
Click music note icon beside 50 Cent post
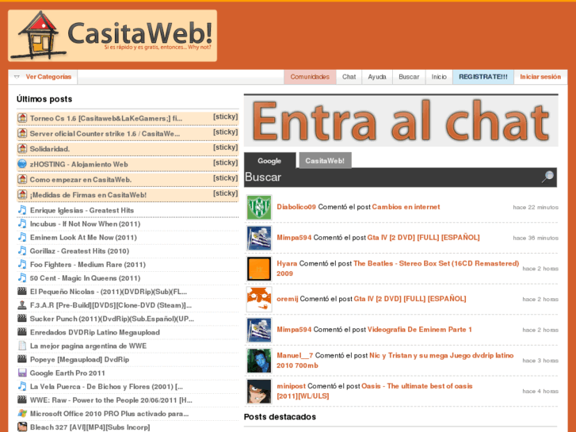22,278
